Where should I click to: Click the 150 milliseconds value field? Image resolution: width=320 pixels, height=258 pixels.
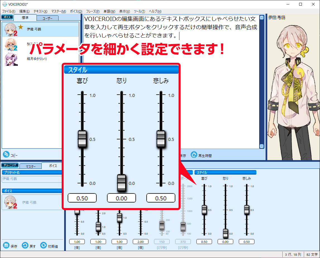pyautogui.click(x=162, y=242)
